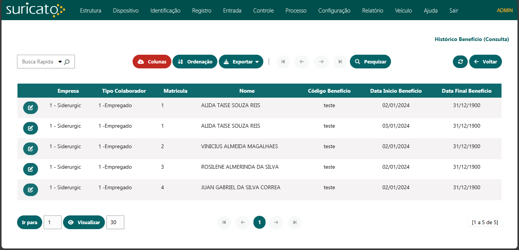Edit the VINICIUS ALMEIDA MAGALHAES row
The height and width of the screenshot is (250, 519).
30,149
